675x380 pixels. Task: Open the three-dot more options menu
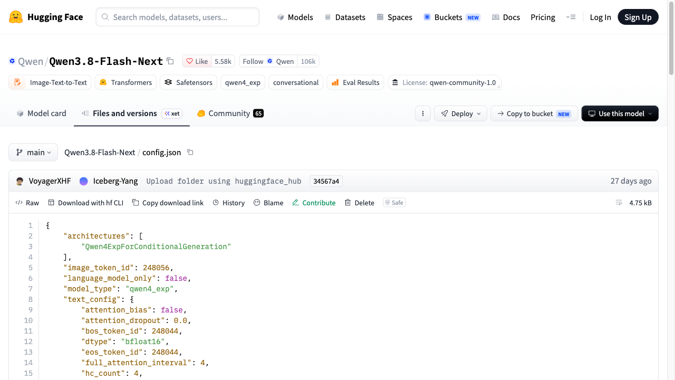[423, 113]
